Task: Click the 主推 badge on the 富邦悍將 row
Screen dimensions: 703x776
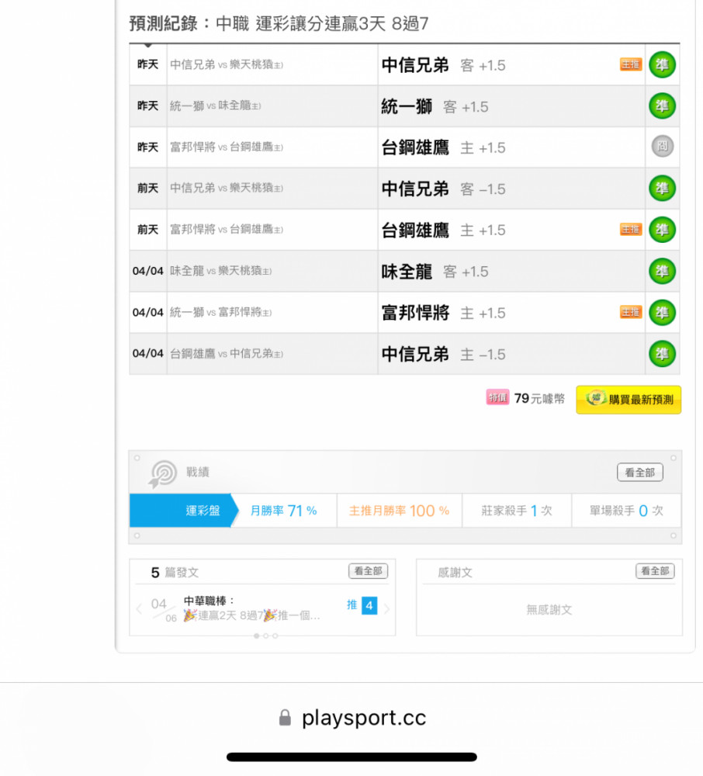Action: click(631, 312)
